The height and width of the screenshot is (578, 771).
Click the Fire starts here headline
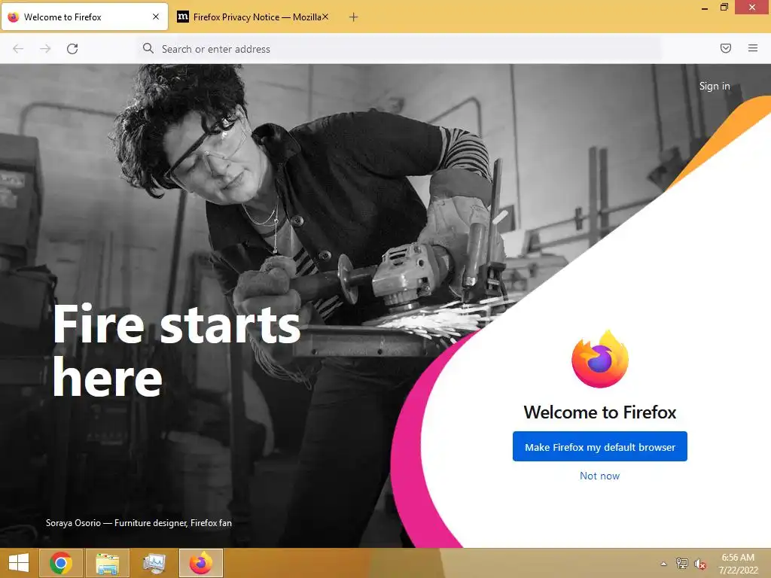(x=176, y=351)
